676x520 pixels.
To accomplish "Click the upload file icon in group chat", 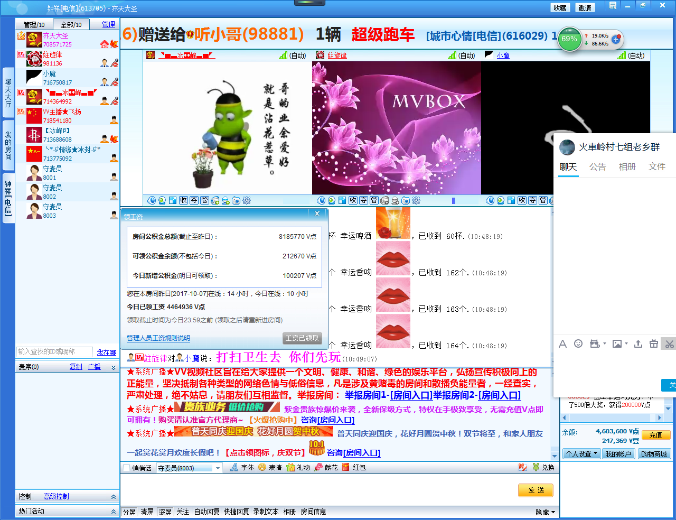I will pos(638,344).
